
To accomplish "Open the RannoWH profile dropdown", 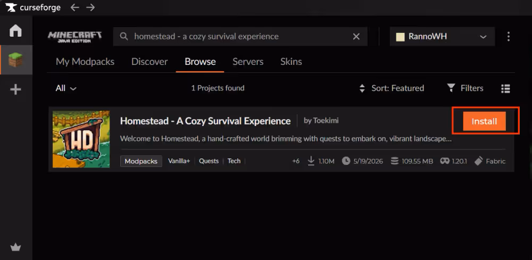I will click(x=442, y=37).
